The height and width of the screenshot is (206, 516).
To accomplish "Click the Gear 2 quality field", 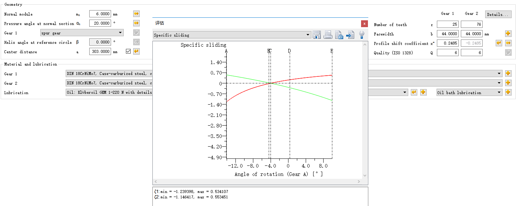I will tap(472, 52).
